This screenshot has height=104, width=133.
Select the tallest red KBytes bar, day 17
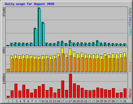[x=70, y=86]
